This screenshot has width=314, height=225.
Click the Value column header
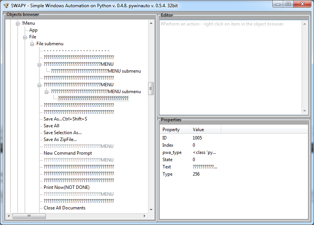(205, 130)
